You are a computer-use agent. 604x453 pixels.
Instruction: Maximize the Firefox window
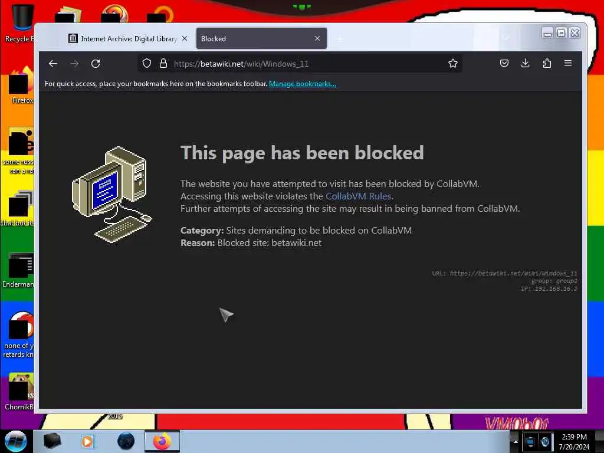pos(562,33)
